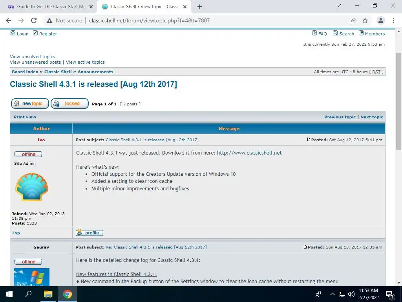Click View unanswered posts
This screenshot has width=402, height=302.
point(35,62)
